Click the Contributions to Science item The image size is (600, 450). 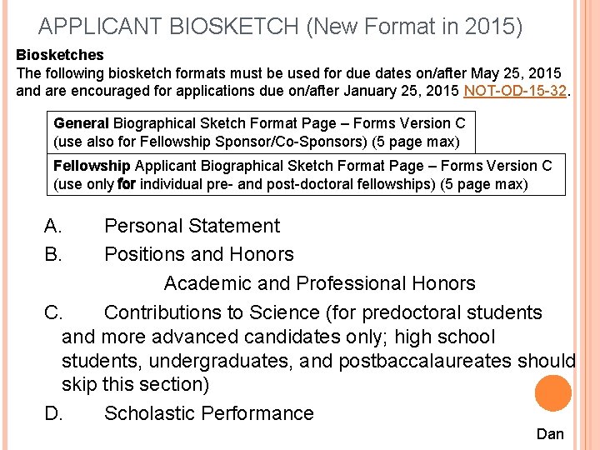(322, 312)
